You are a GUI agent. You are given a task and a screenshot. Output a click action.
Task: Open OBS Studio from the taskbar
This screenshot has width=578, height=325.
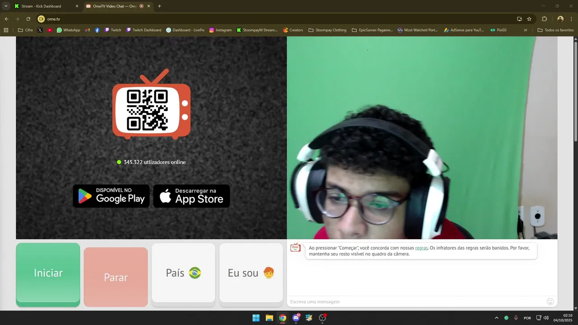[x=322, y=318]
